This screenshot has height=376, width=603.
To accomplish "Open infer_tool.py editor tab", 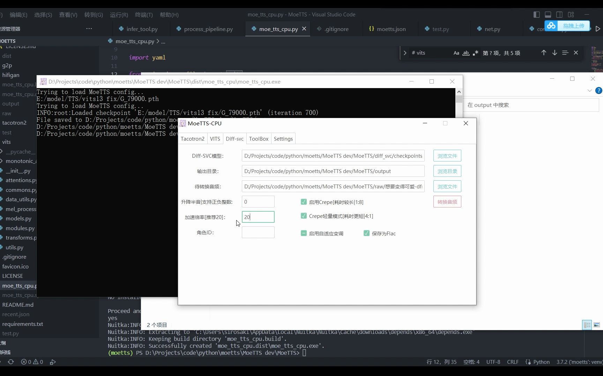I will [142, 29].
